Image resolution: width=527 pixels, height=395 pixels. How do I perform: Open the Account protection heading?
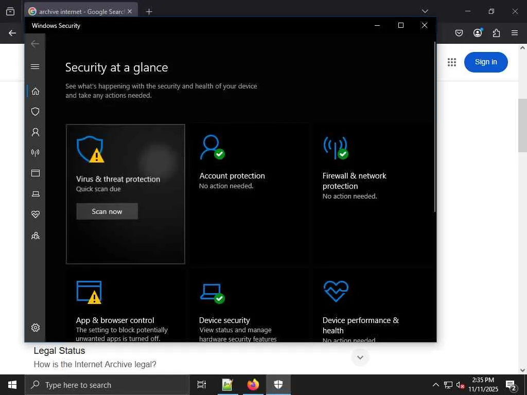click(x=232, y=176)
